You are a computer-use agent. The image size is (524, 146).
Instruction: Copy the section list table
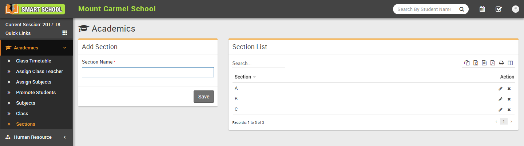coord(467,63)
